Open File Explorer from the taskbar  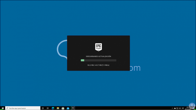tap(58, 108)
